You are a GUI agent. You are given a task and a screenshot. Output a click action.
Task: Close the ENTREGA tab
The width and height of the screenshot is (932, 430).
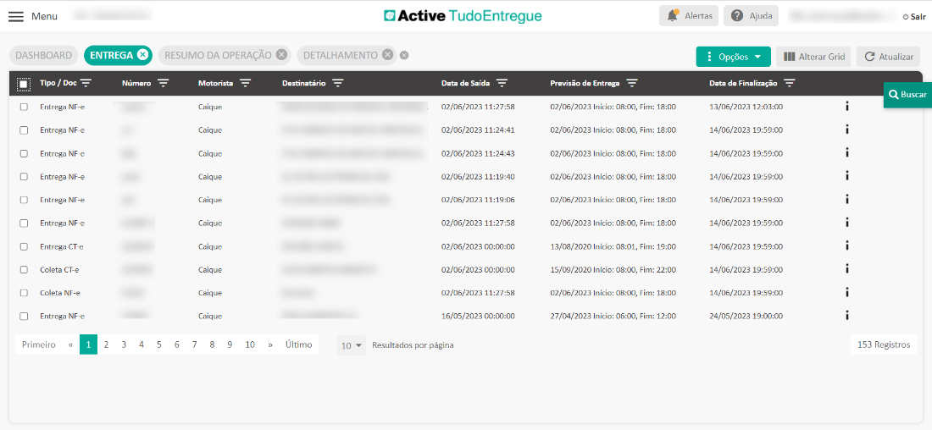point(142,55)
